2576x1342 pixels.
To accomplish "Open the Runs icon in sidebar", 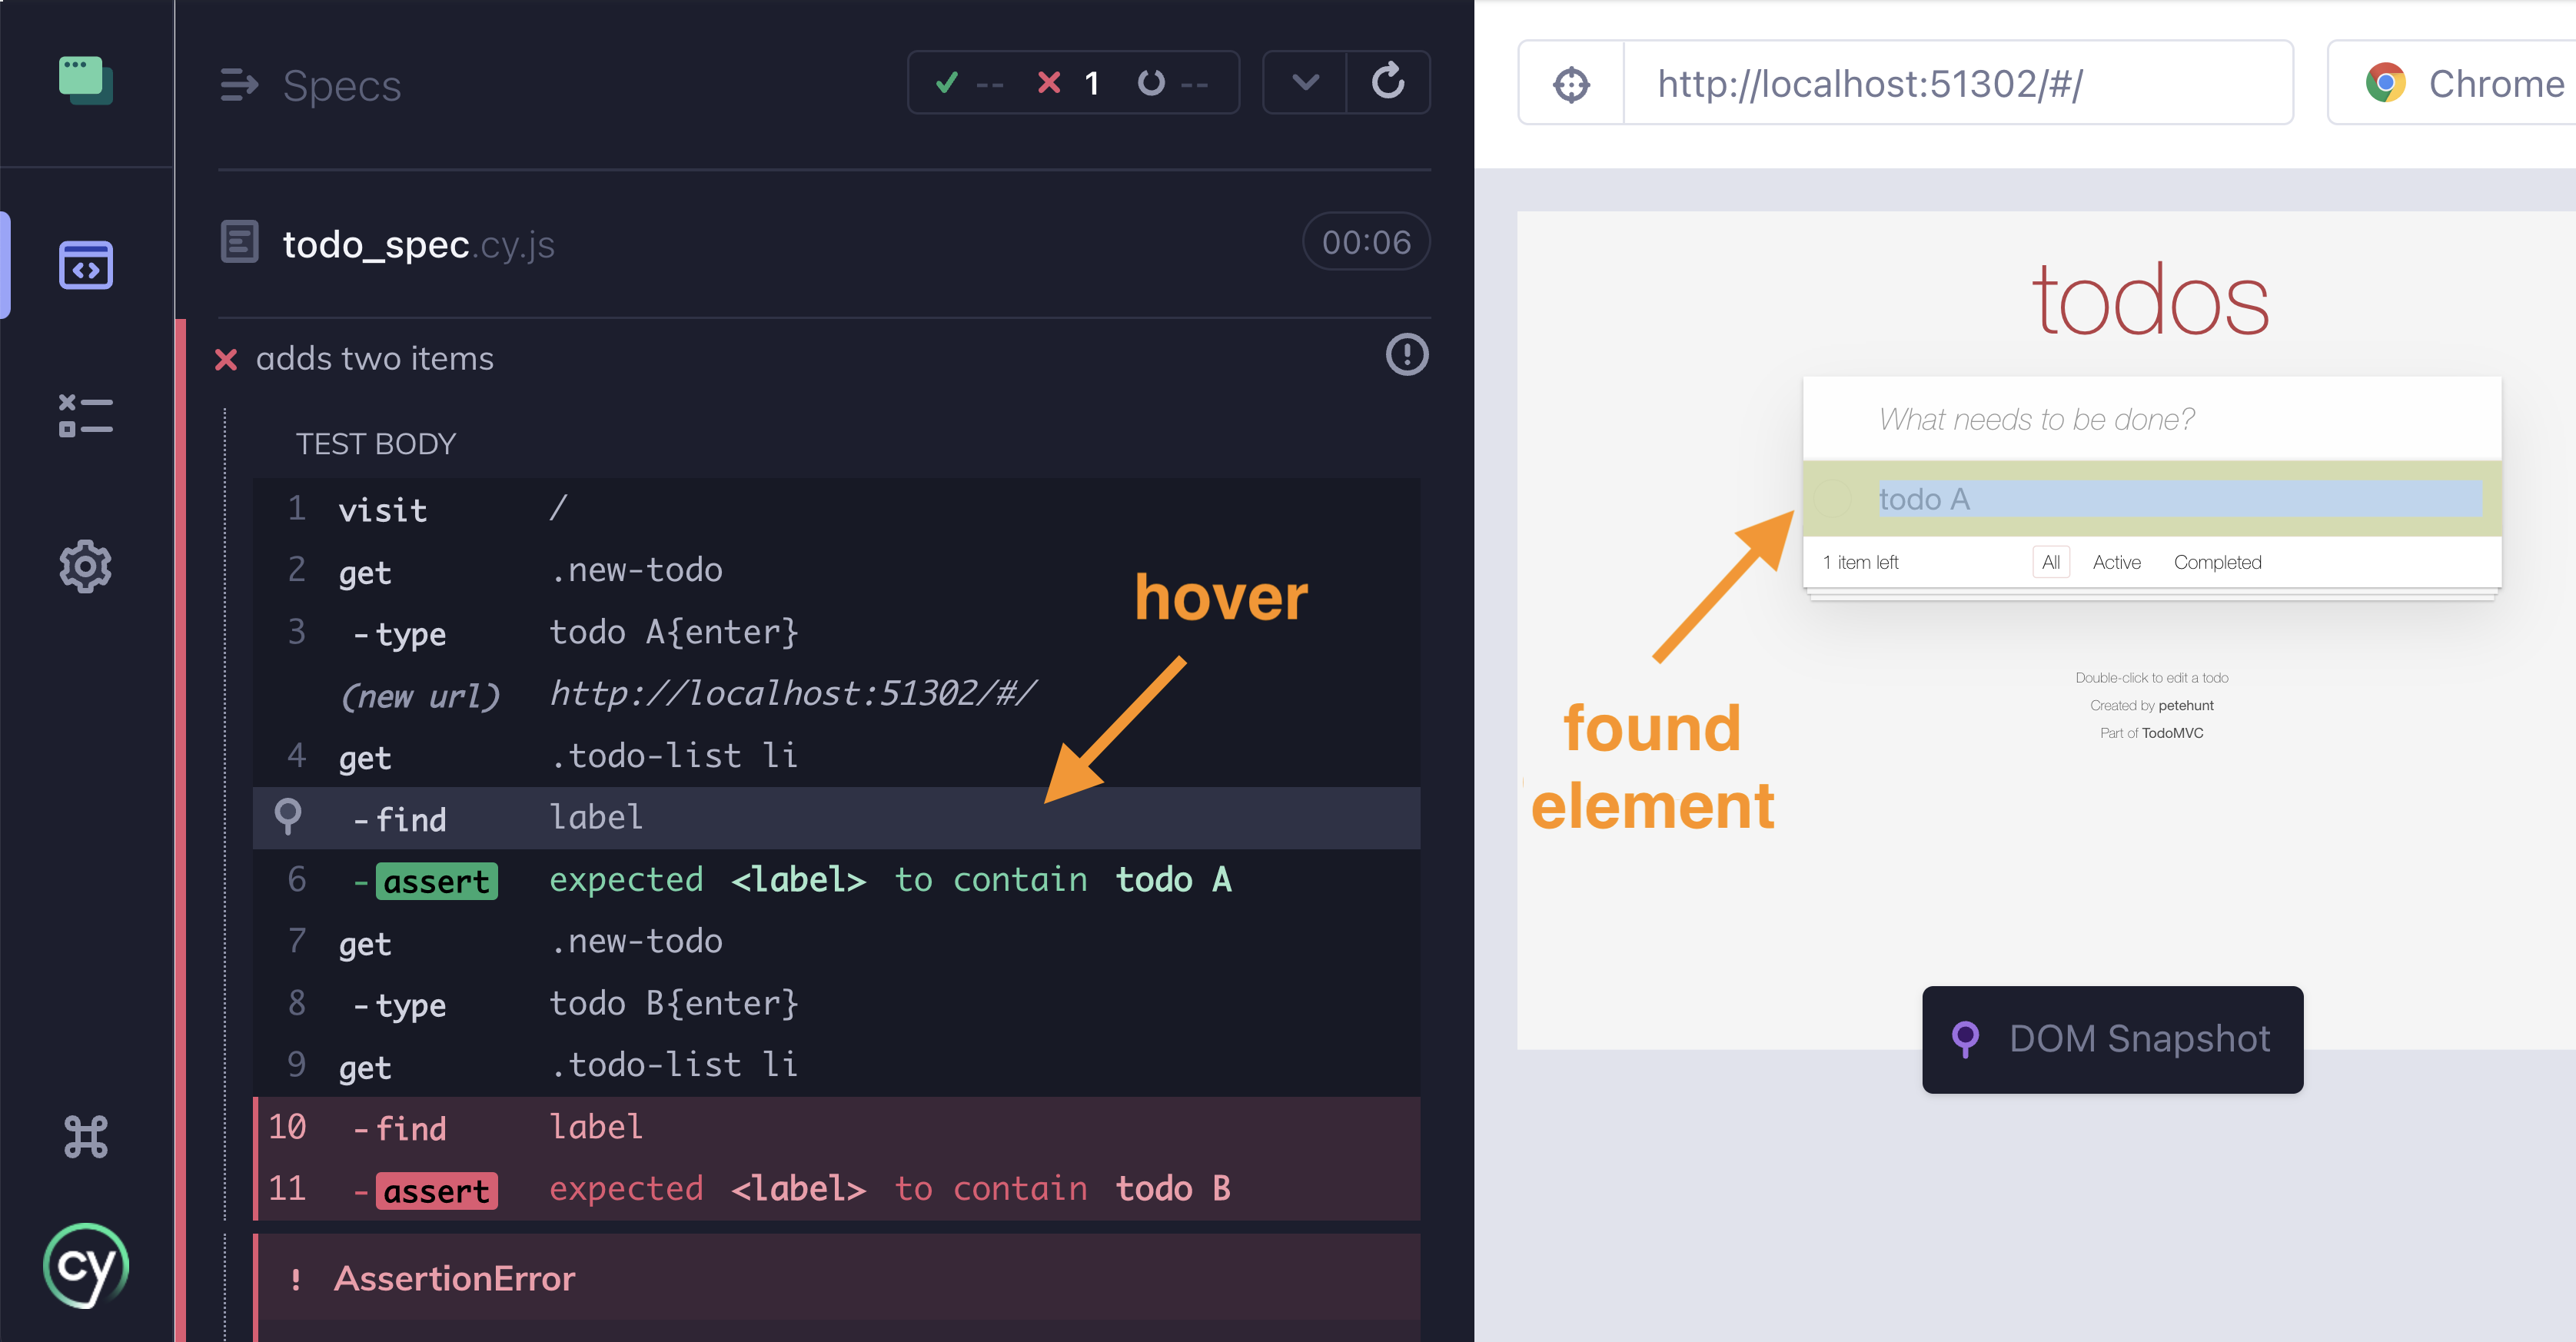I will click(x=85, y=416).
